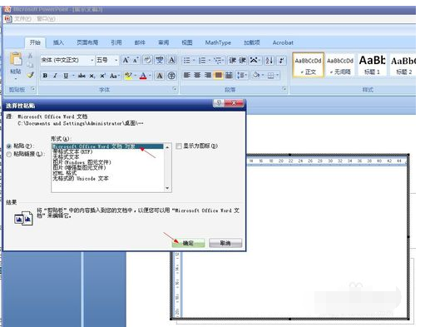Toggle Bold formatting
Image resolution: width=435 pixels, height=327 pixels.
tap(45, 76)
